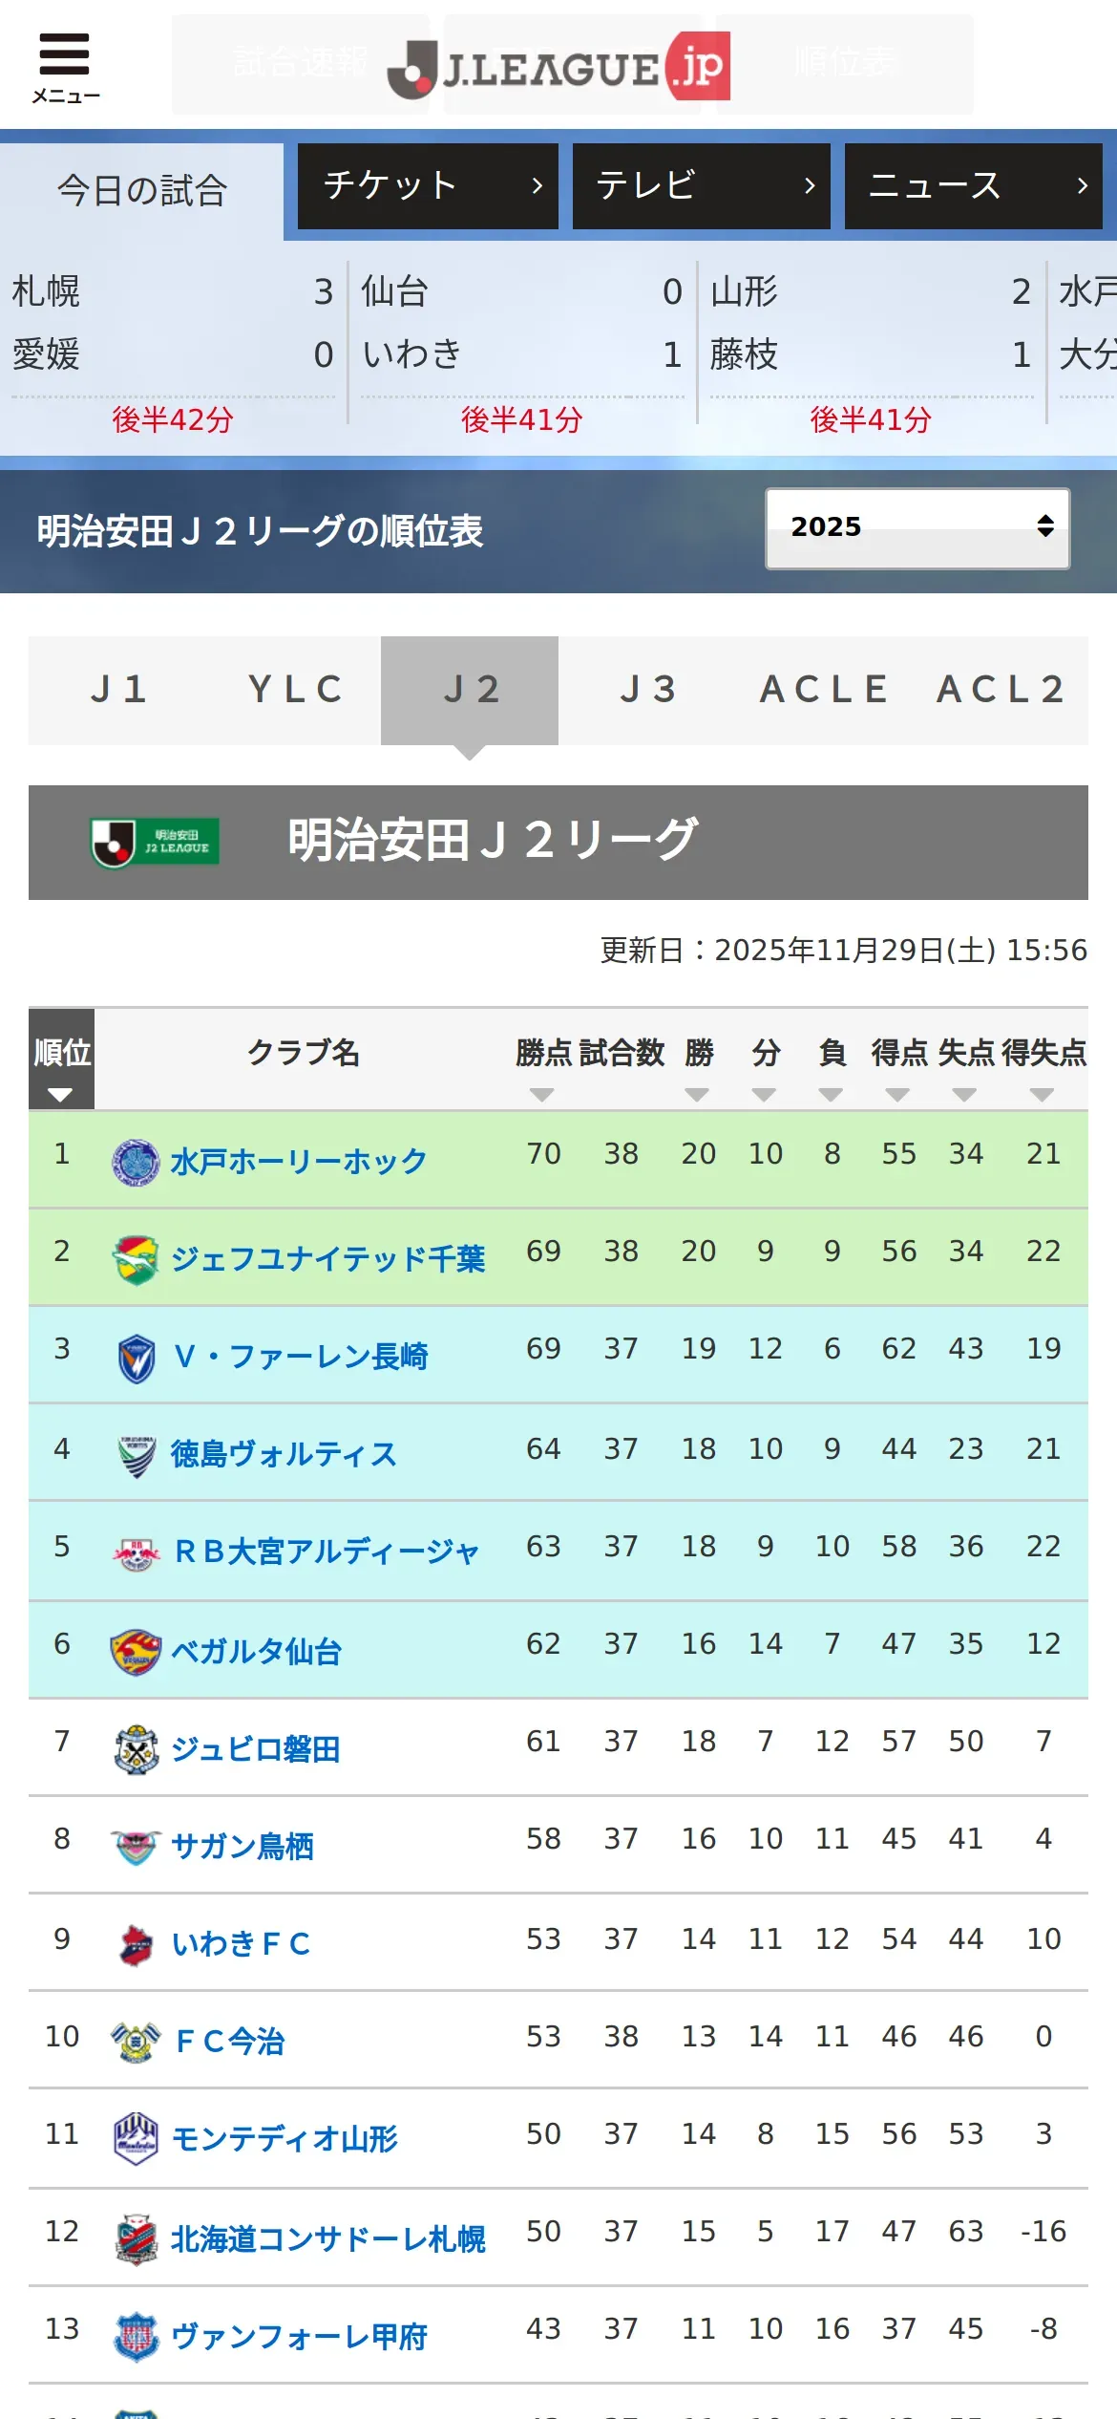Image resolution: width=1117 pixels, height=2419 pixels.
Task: Click the Iwaki FC crest
Action: tap(136, 1944)
